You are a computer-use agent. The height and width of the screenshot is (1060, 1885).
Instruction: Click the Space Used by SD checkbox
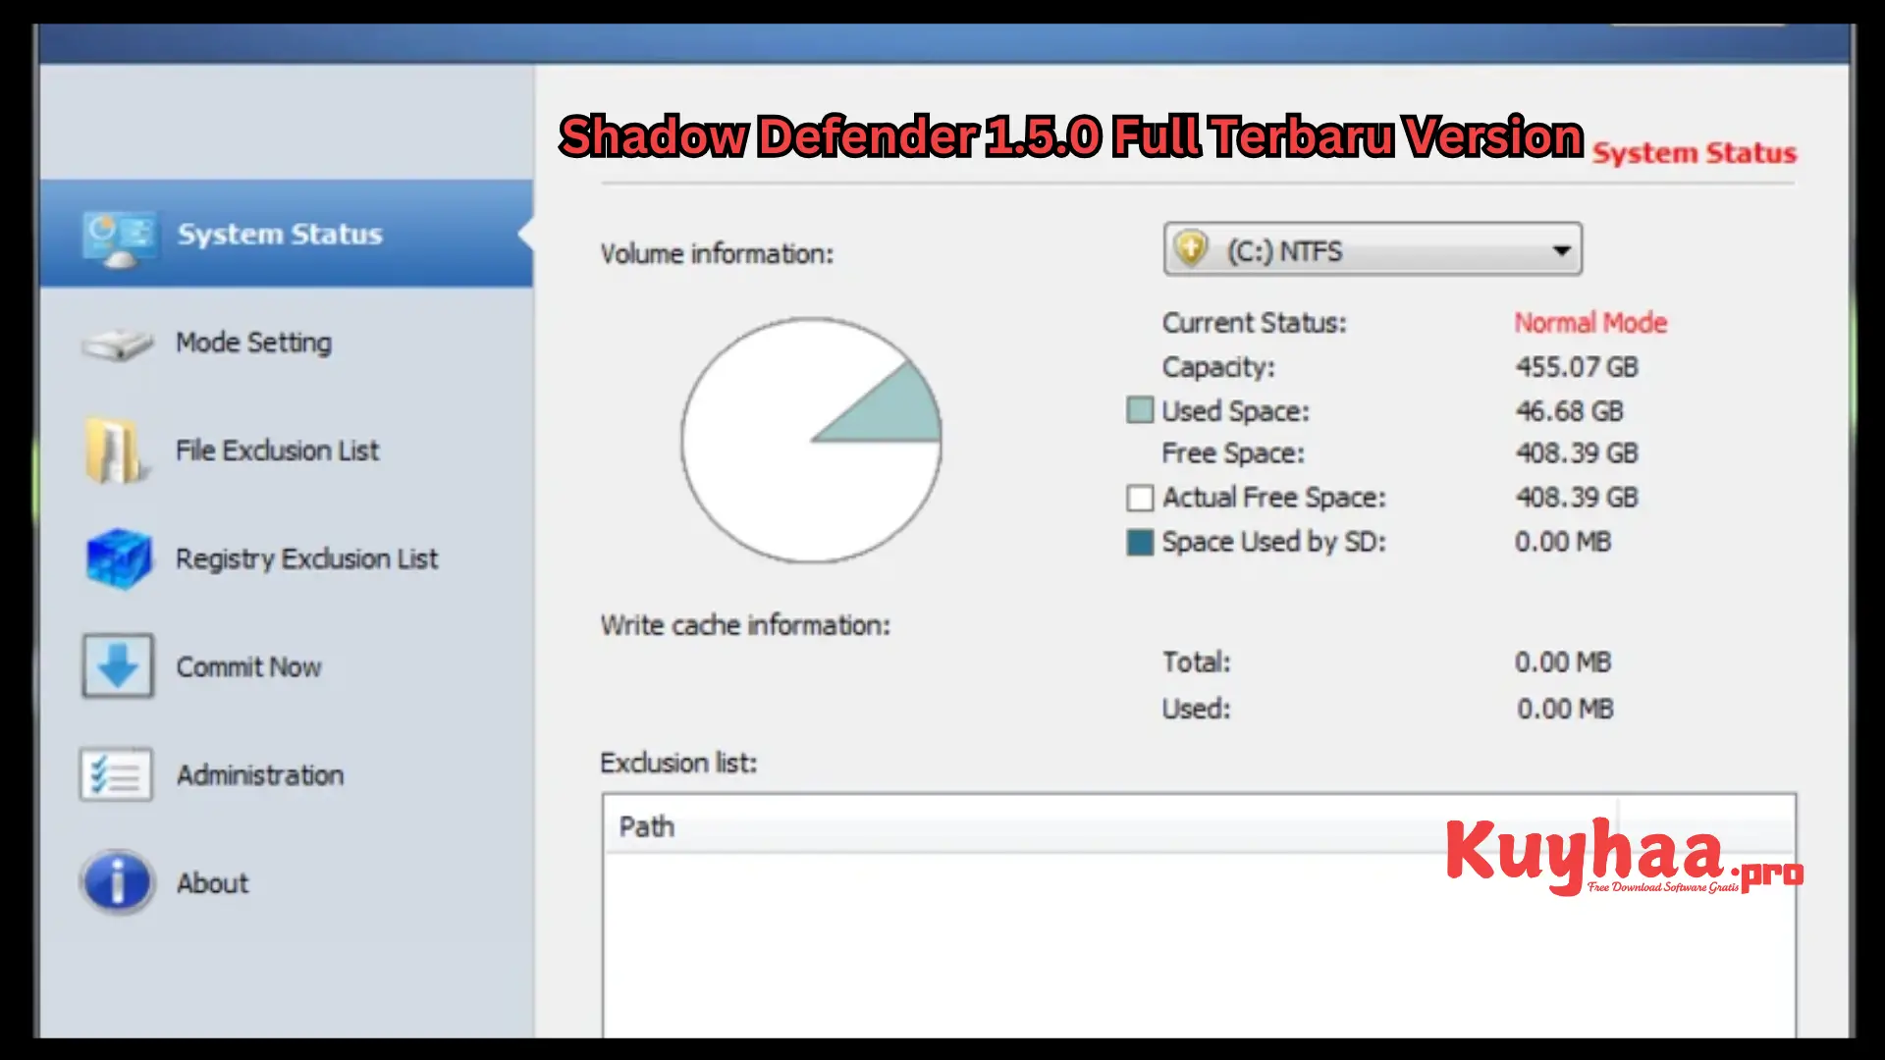click(x=1137, y=541)
